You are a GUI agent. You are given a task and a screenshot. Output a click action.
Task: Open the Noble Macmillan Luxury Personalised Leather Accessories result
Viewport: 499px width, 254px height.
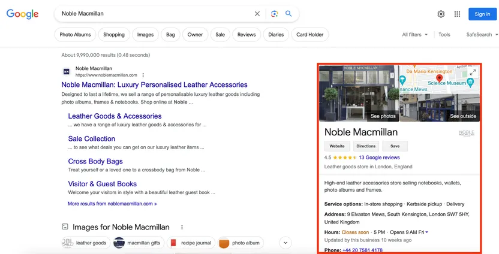154,85
